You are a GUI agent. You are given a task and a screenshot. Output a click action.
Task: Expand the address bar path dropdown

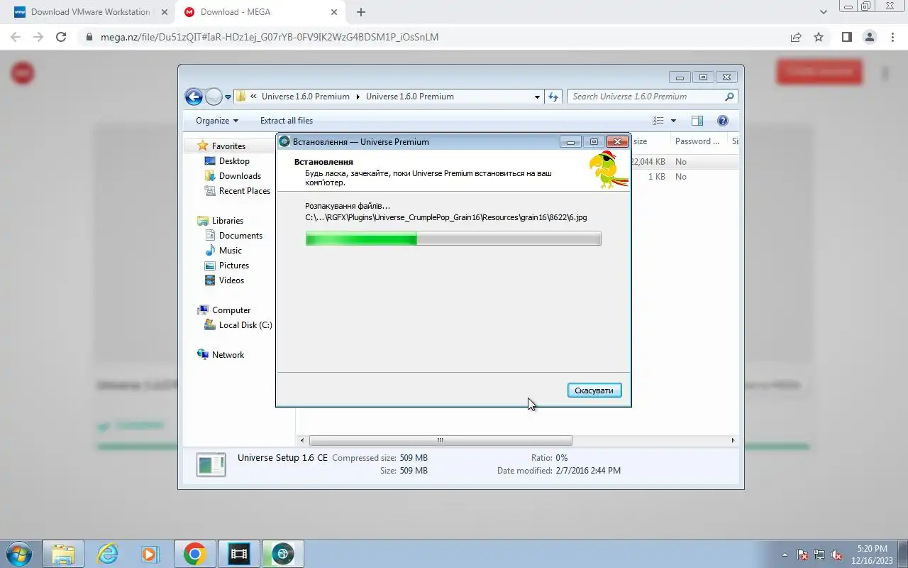(x=537, y=97)
